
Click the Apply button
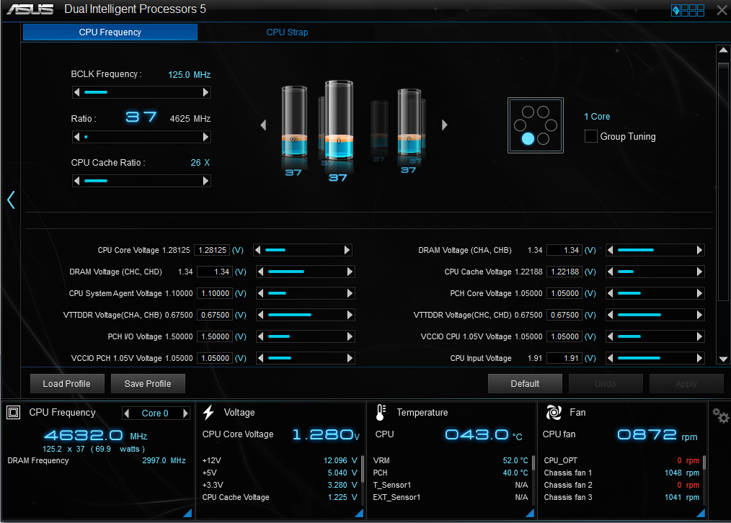coord(686,384)
